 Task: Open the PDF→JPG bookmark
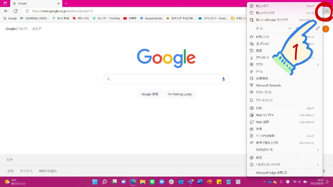[x=81, y=18]
